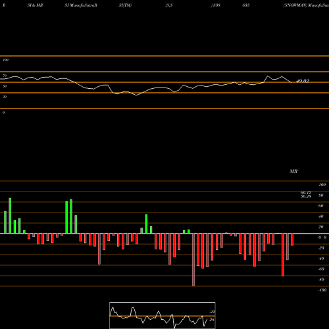
Task: Click the MR axis label 40
Action: pos(321,216)
